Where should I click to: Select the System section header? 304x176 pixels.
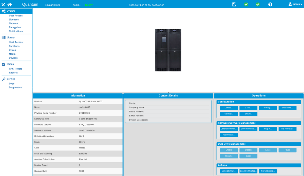(x=16, y=11)
